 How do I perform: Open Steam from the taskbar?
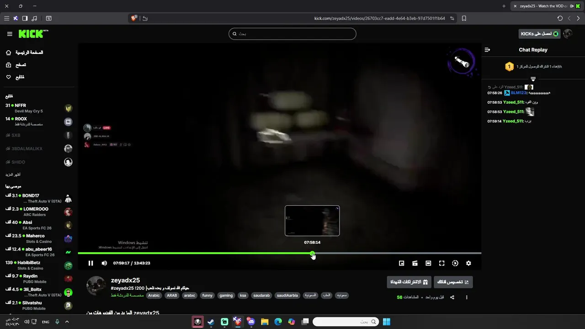[x=211, y=322]
